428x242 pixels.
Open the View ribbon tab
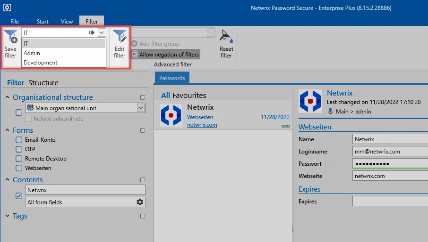[x=67, y=22]
